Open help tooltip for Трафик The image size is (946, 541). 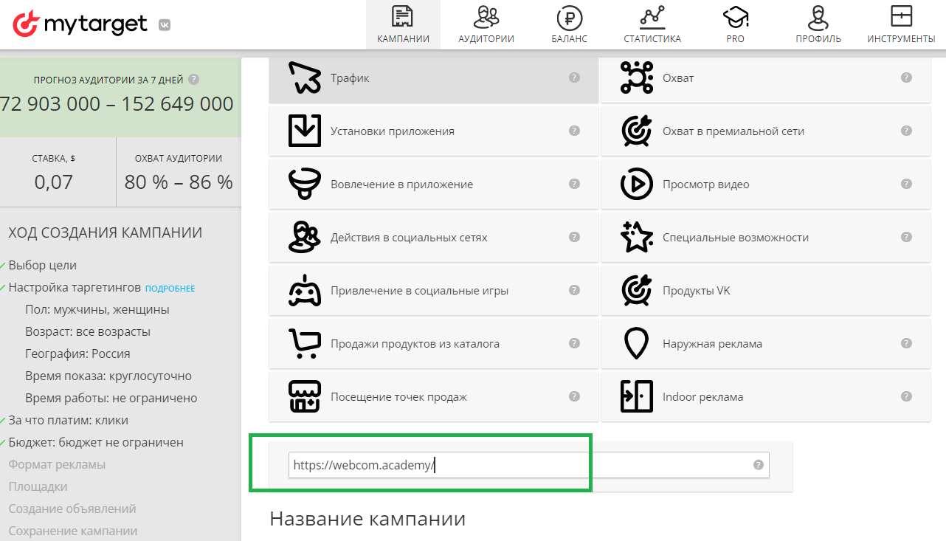pyautogui.click(x=574, y=77)
